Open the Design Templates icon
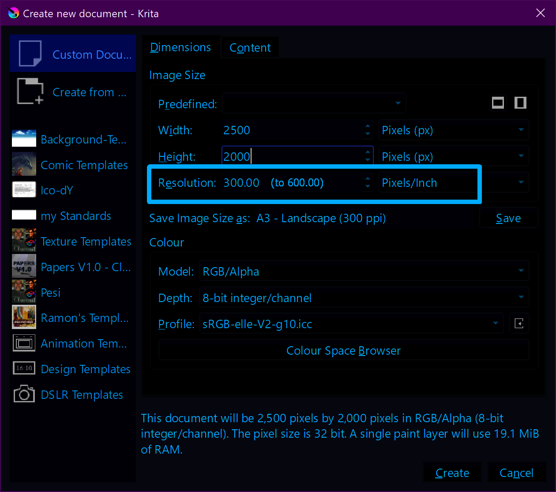This screenshot has height=492, width=556. click(x=24, y=368)
